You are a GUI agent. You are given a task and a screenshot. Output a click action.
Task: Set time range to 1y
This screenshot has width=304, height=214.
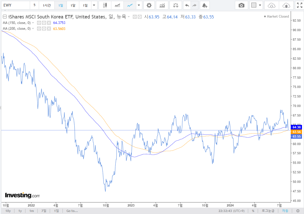[x=20, y=211]
